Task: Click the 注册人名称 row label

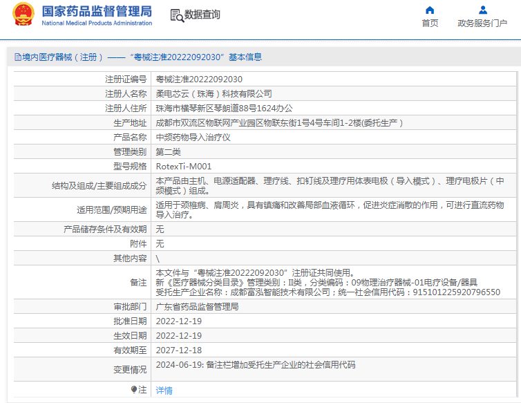Action: 126,94
